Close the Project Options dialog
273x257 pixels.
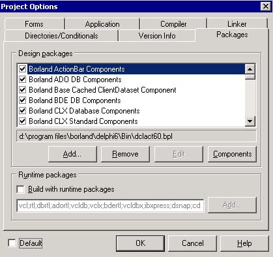tap(266, 7)
